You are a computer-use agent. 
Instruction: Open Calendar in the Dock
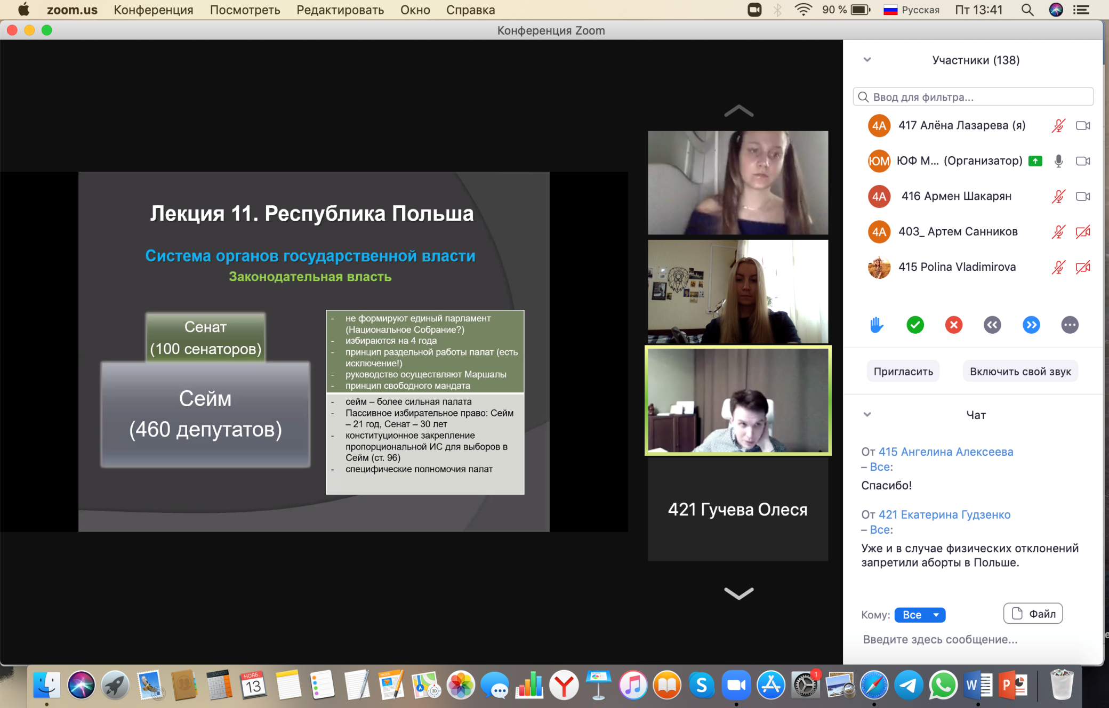coord(253,685)
